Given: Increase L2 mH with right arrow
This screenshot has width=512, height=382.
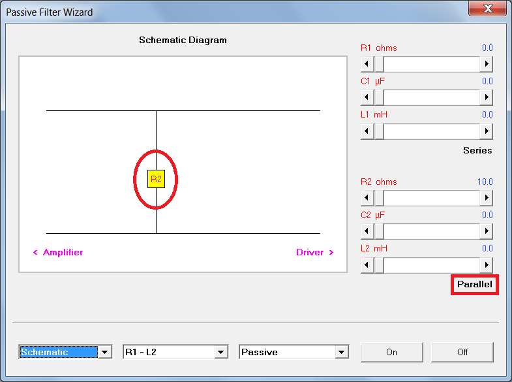Looking at the screenshot, I should pos(486,264).
